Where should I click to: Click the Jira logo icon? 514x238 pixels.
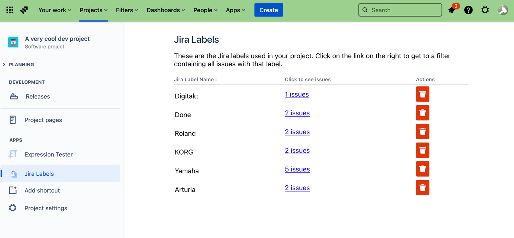point(24,10)
